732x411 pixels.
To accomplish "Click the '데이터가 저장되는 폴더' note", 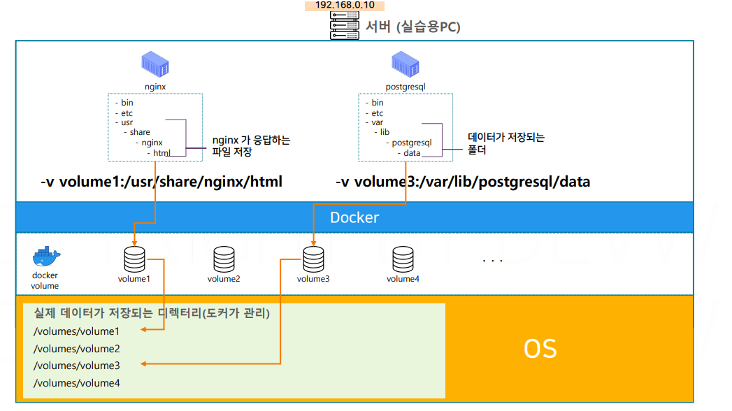I will point(506,144).
